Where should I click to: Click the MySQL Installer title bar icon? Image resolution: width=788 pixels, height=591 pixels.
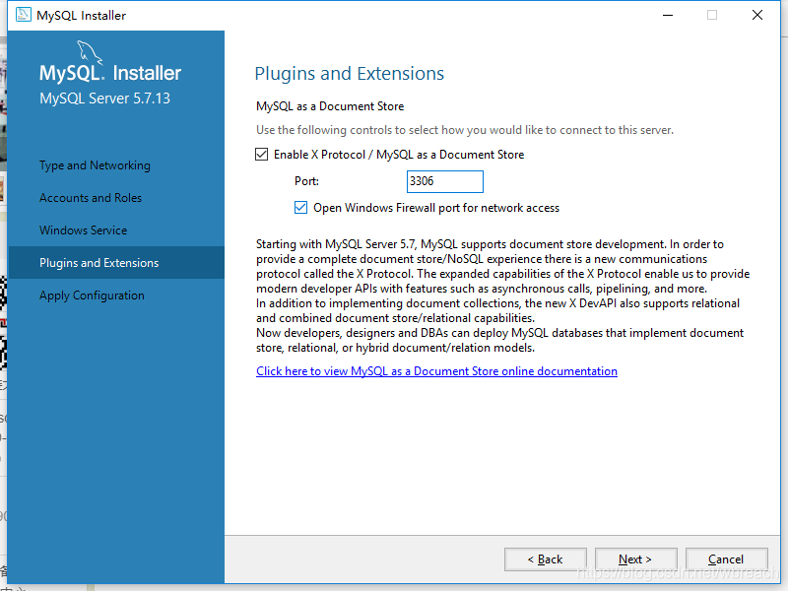[23, 15]
